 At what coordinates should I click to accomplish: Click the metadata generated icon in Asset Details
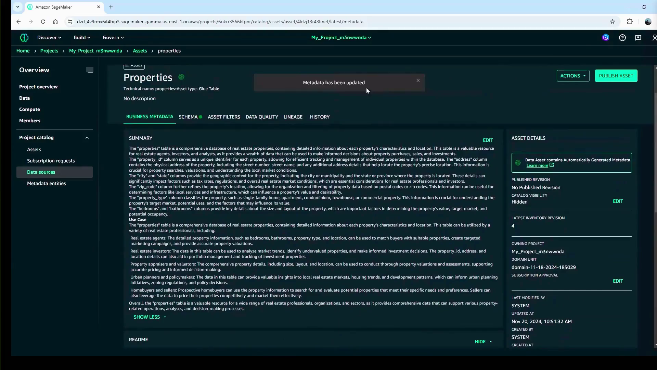tap(518, 163)
